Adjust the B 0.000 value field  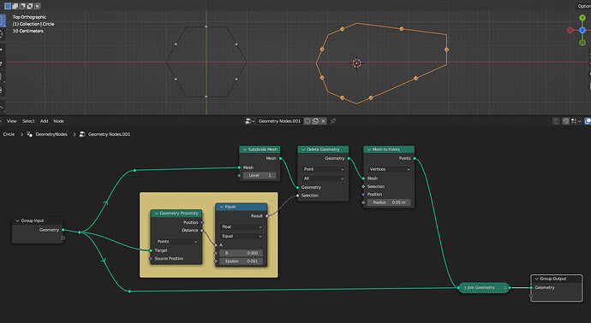(242, 253)
